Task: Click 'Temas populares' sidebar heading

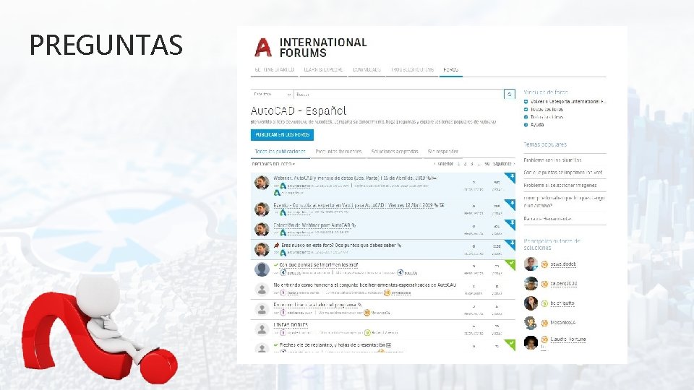Action: point(545,144)
